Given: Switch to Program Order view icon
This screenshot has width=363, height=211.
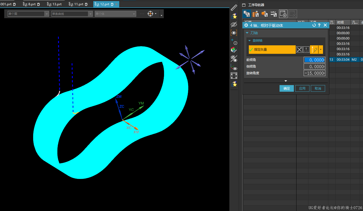Looking at the screenshot, I should pyautogui.click(x=247, y=14).
